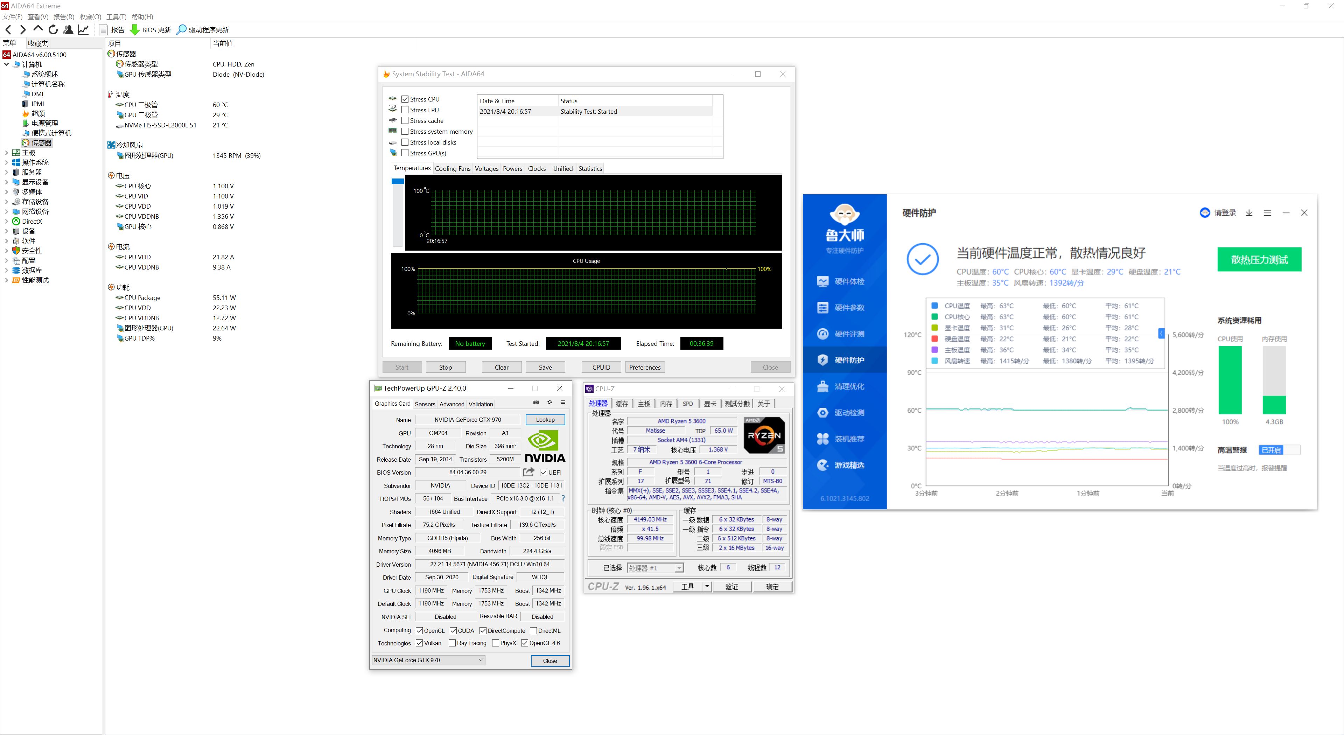Check Stress GPU(s) checkbox
The height and width of the screenshot is (735, 1344).
click(x=405, y=153)
